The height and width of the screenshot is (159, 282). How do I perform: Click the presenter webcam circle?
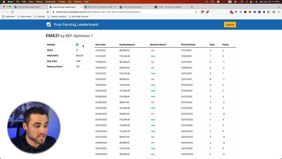[33, 128]
